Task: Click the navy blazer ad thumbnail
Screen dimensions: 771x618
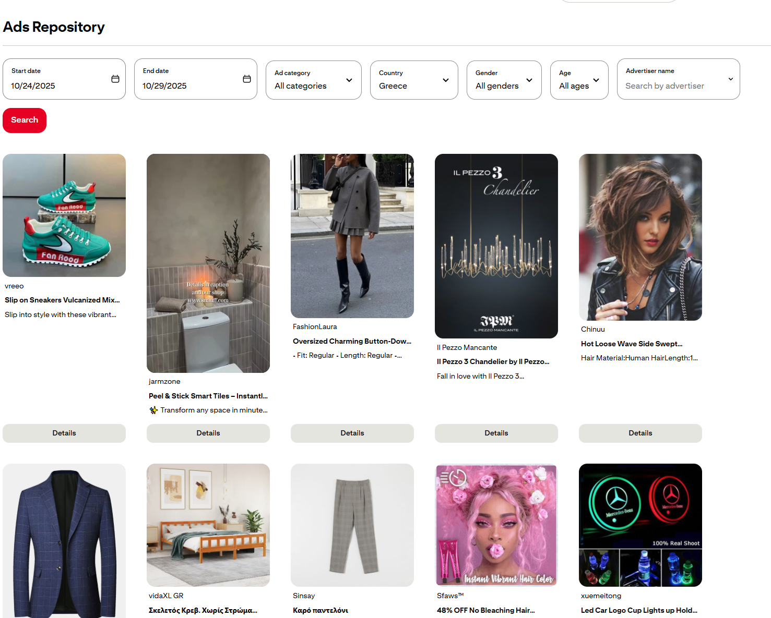Action: click(64, 541)
